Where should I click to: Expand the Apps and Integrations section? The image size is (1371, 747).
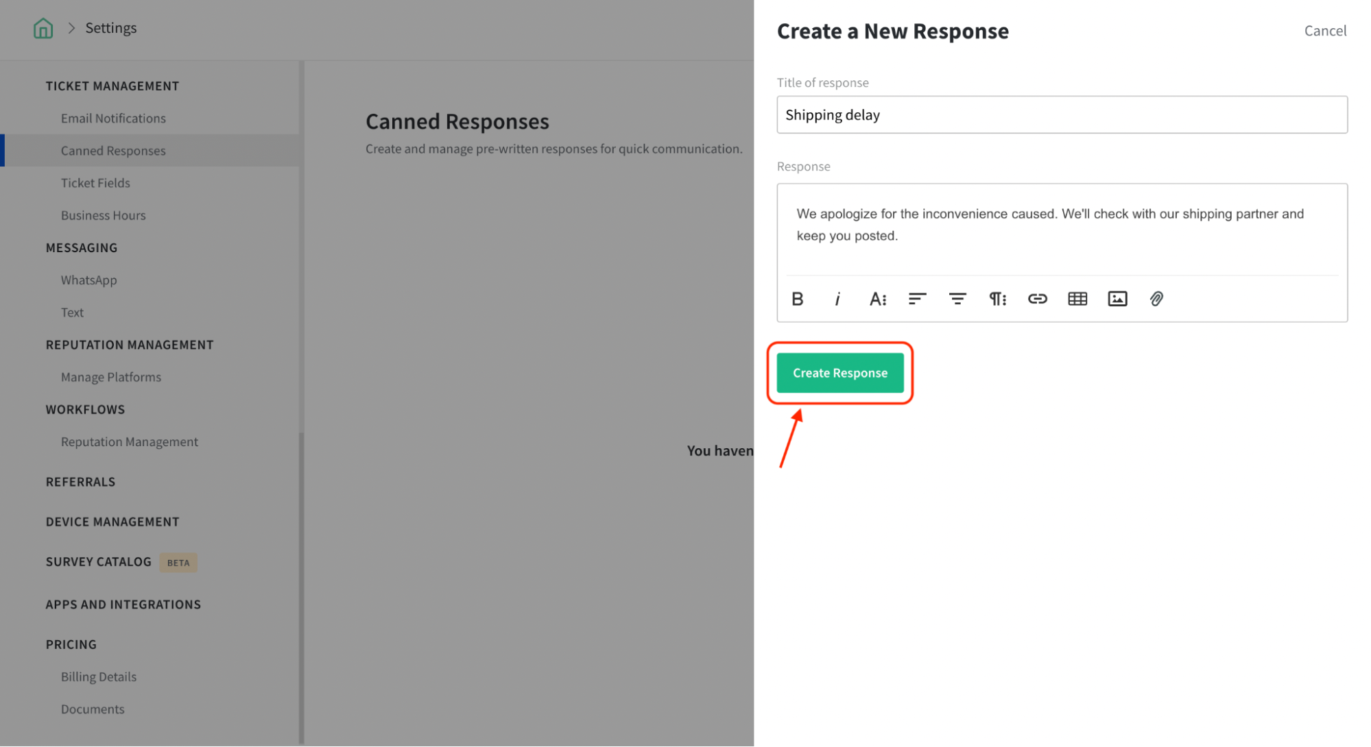tap(123, 604)
